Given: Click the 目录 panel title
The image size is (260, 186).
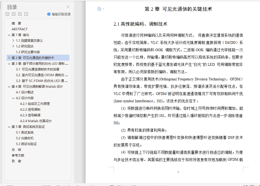Looking at the screenshot, I should pyautogui.click(x=12, y=7).
